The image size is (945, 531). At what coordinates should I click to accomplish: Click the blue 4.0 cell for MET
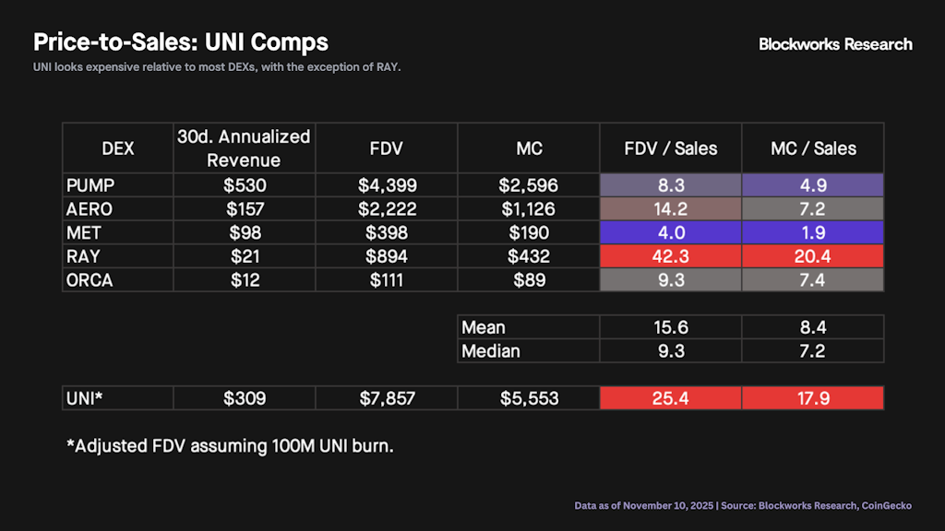coord(670,233)
